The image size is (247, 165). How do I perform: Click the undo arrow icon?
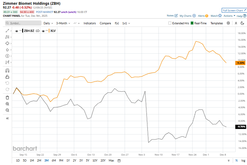7,83
